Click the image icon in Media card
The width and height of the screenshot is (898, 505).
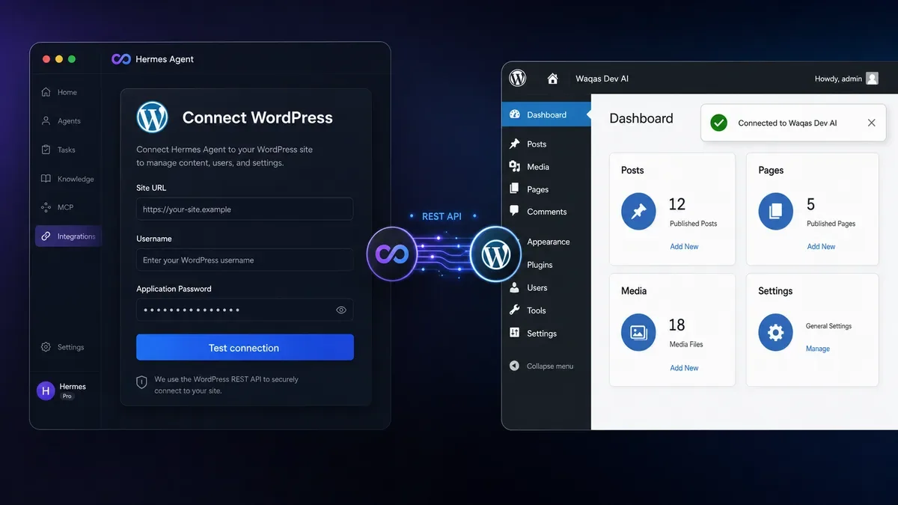[638, 333]
